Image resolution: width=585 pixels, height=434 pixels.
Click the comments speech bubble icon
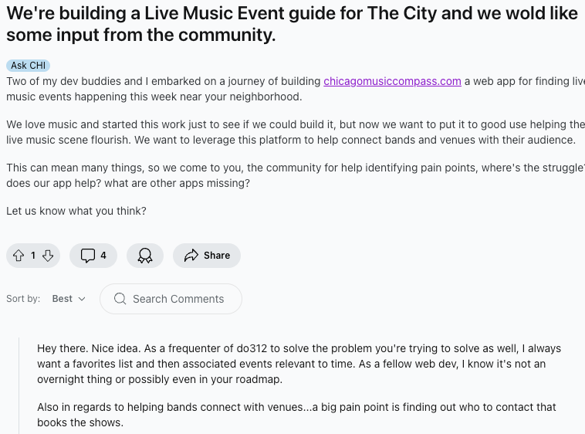(88, 256)
